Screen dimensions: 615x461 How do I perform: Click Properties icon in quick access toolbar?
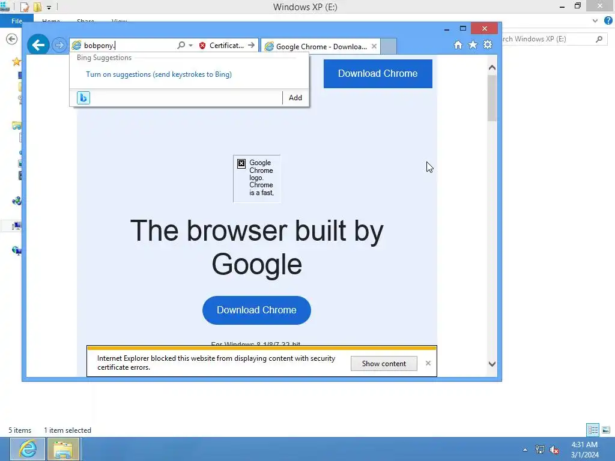25,7
